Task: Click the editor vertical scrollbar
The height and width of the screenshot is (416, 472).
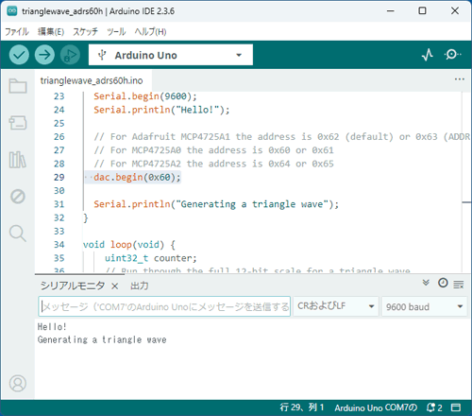Action: coord(466,182)
